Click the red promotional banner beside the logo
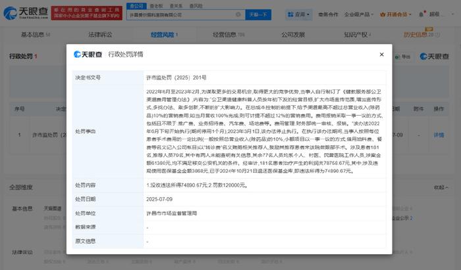 tap(87, 13)
